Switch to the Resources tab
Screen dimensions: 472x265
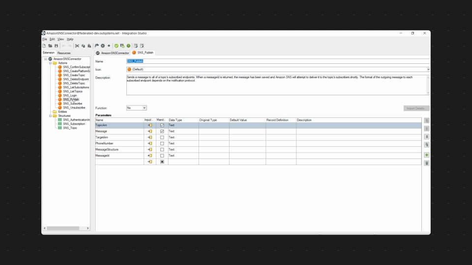pyautogui.click(x=64, y=53)
